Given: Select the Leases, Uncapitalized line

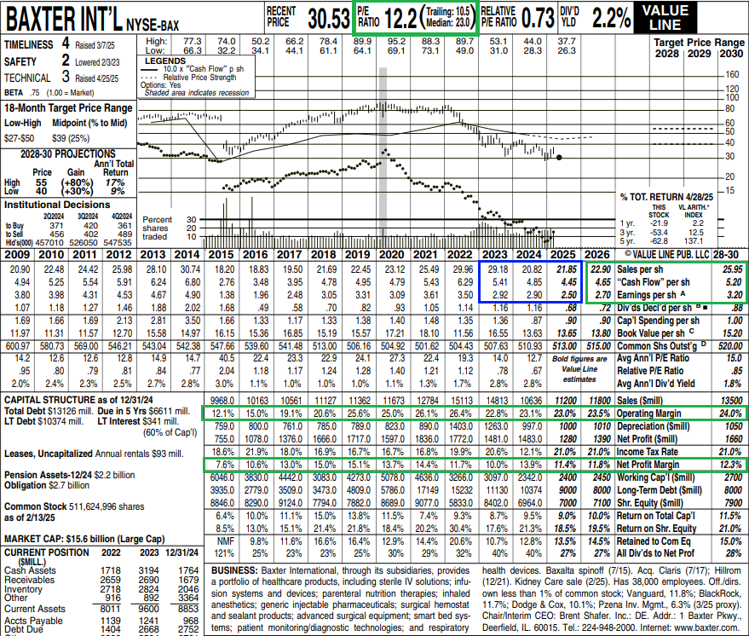Looking at the screenshot, I should pyautogui.click(x=94, y=454).
